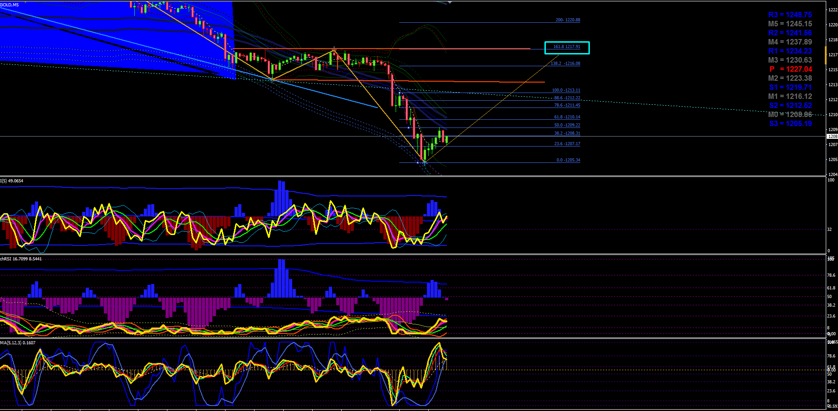Select the 88.6 -1212.22 Fibonacci label
This screenshot has height=411, width=838.
[567, 98]
